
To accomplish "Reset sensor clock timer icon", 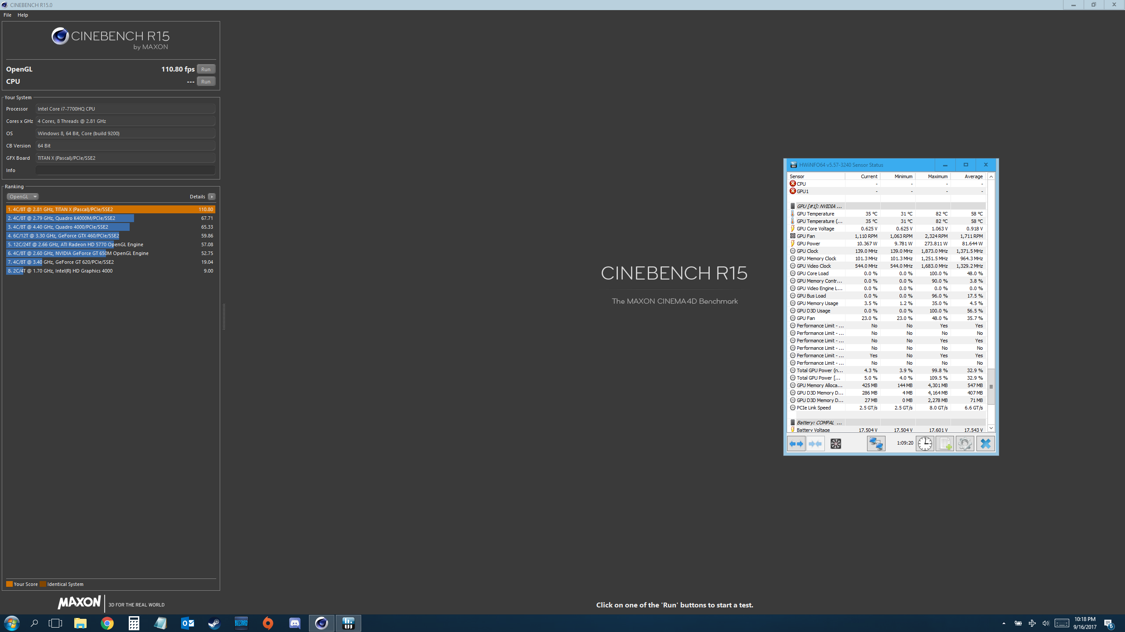I will 925,444.
